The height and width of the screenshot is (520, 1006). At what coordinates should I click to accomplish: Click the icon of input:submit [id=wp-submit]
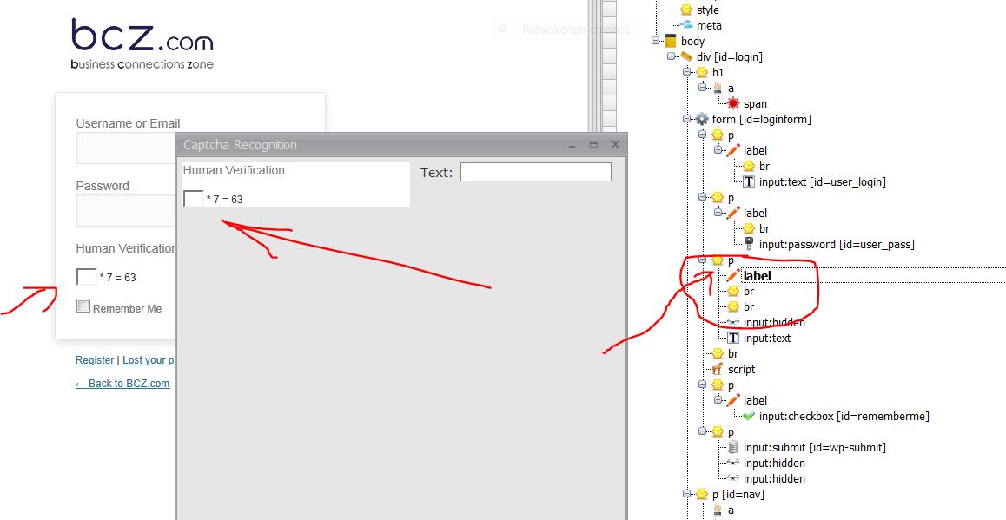(x=733, y=447)
